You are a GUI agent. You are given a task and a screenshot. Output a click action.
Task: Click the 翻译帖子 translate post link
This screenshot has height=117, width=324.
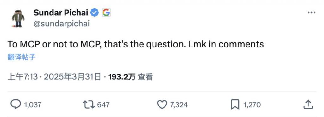tap(22, 57)
